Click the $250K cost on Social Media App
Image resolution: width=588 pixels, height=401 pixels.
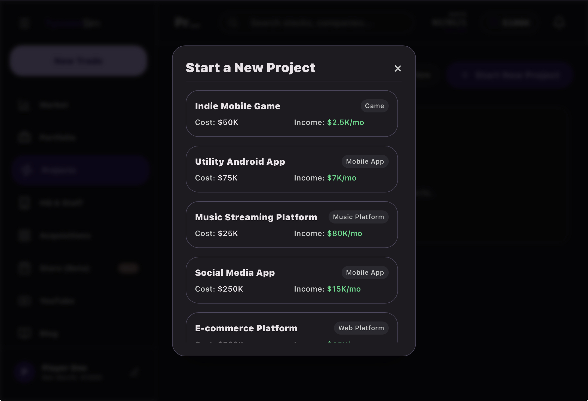pos(230,289)
